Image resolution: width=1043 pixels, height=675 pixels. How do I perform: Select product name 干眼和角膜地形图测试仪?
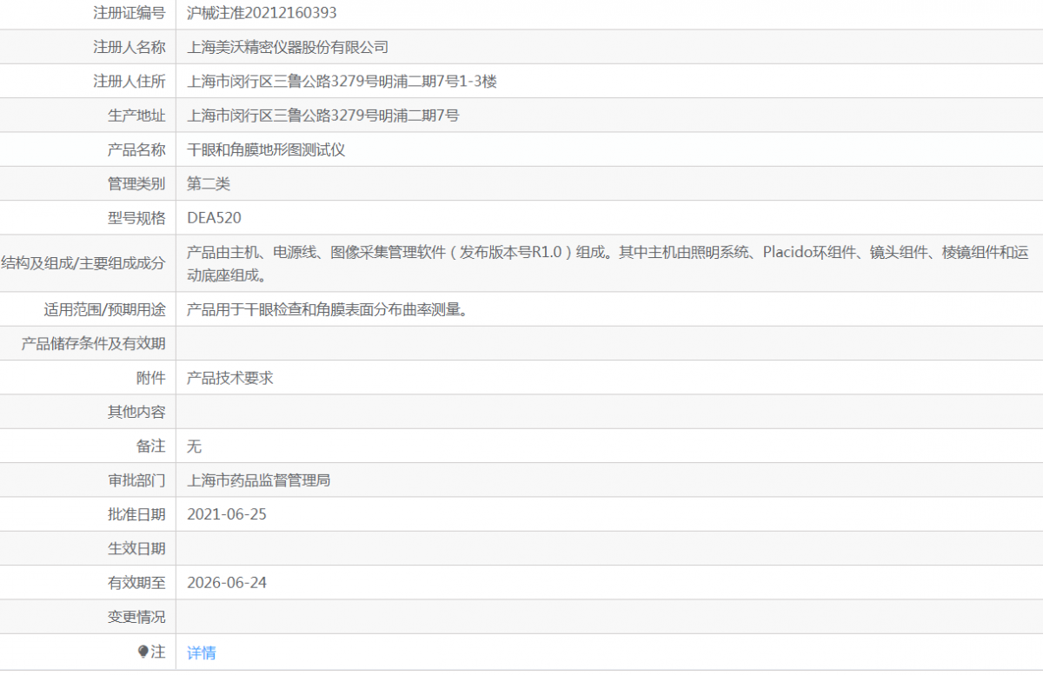267,150
